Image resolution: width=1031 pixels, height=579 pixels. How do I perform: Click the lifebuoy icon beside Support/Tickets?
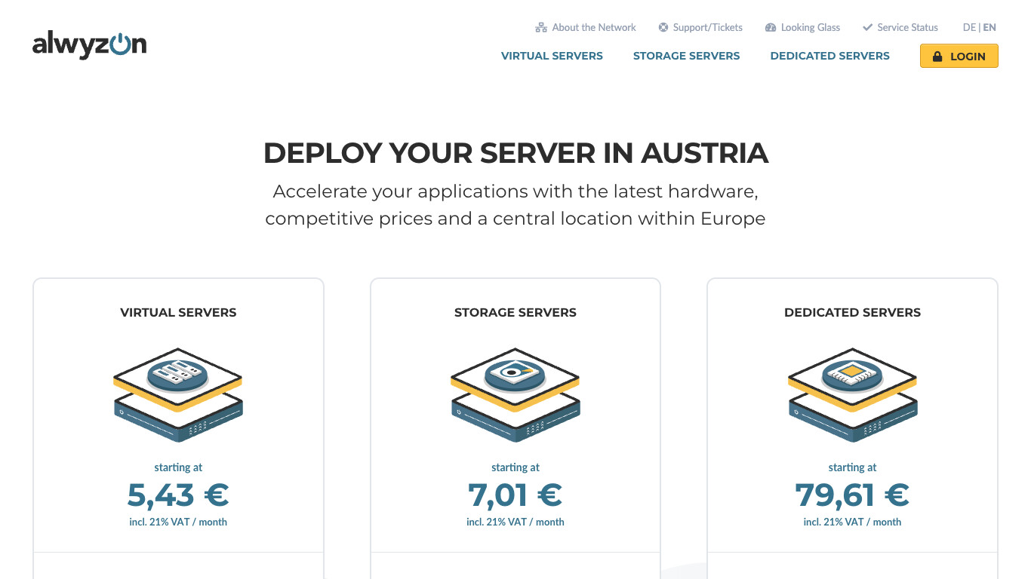(663, 28)
